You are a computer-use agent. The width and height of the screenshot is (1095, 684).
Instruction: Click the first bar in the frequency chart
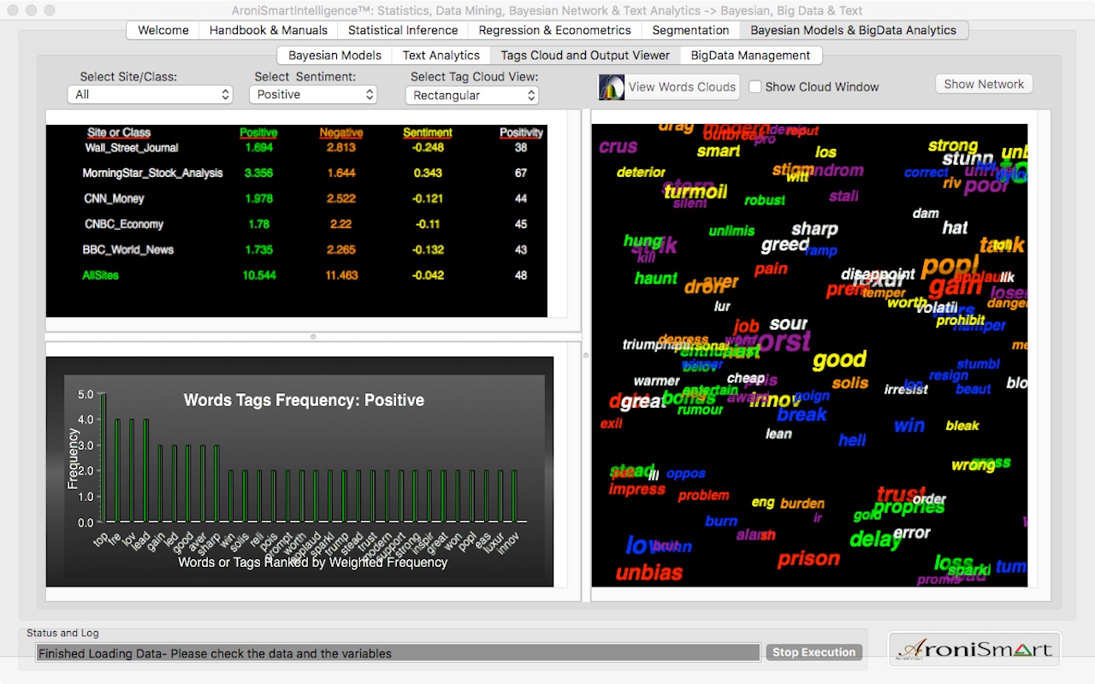click(x=104, y=457)
